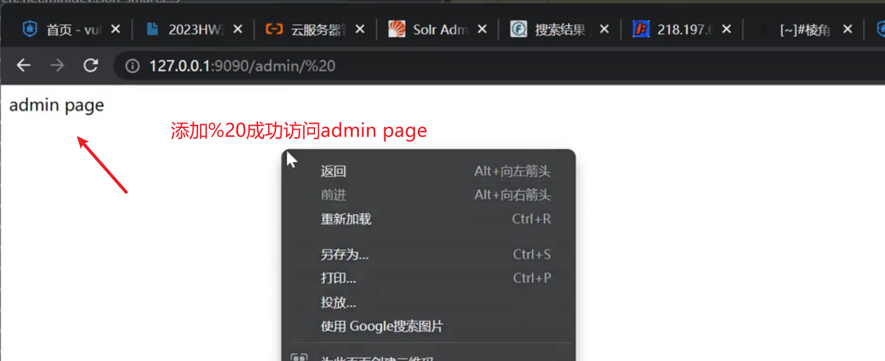Image resolution: width=885 pixels, height=361 pixels.
Task: Close the 搜索结果 tab
Action: 605,30
